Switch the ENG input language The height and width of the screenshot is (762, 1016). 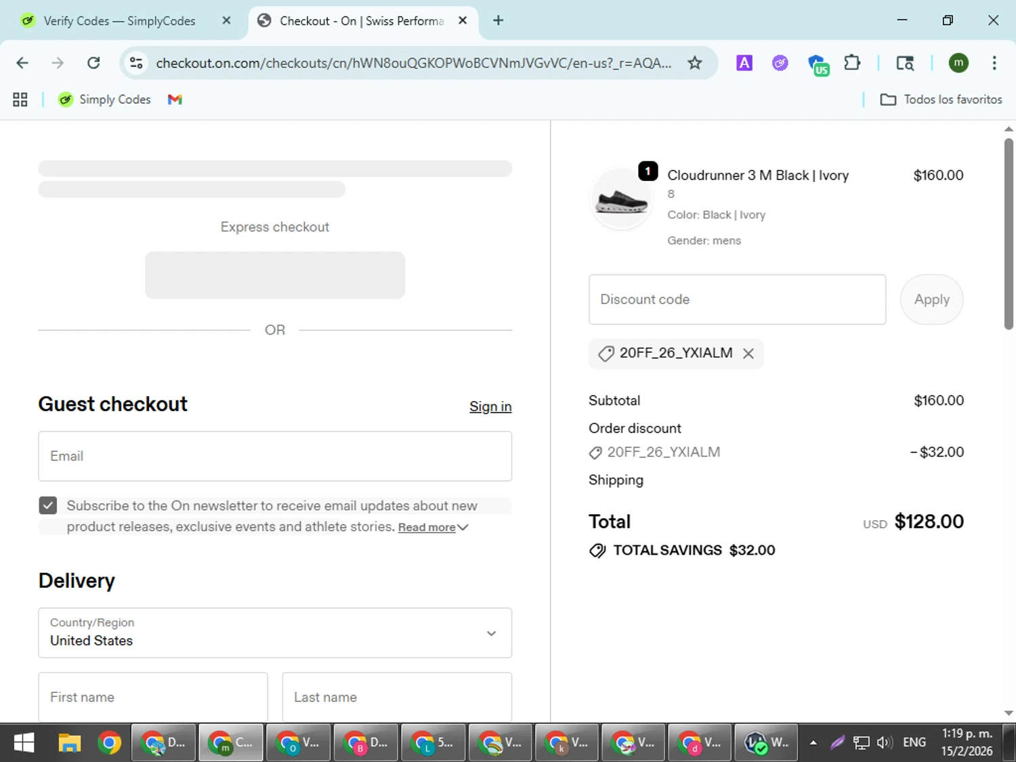914,743
